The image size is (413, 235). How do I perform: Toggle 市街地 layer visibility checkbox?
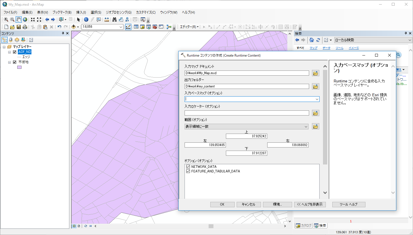pos(15,62)
